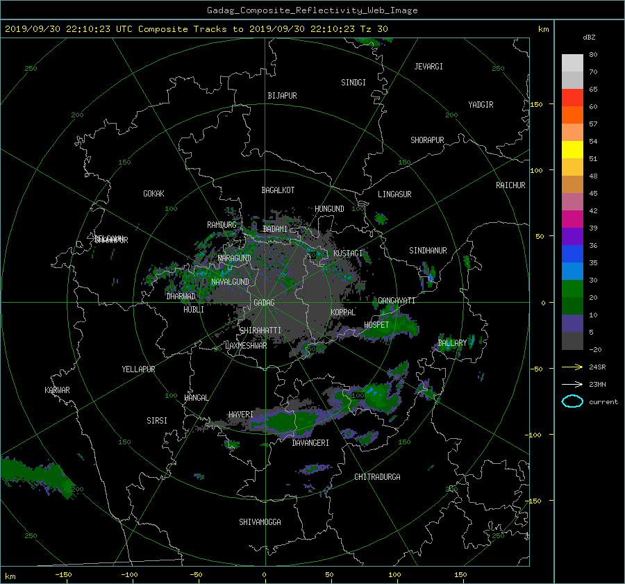Image resolution: width=625 pixels, height=584 pixels.
Task: Click the '150' tick on right km axis
Action: (536, 104)
